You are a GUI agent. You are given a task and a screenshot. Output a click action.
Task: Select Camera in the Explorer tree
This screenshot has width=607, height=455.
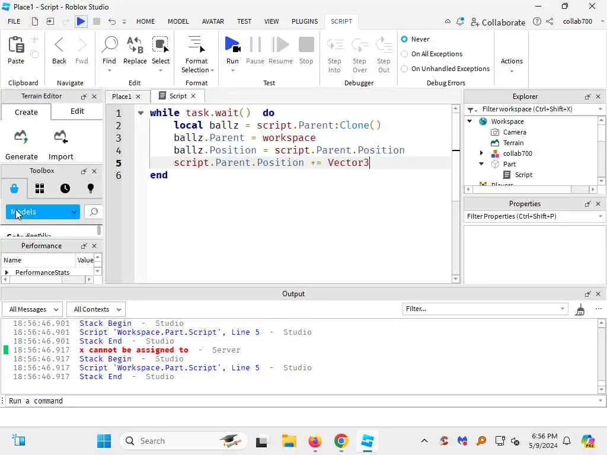514,132
